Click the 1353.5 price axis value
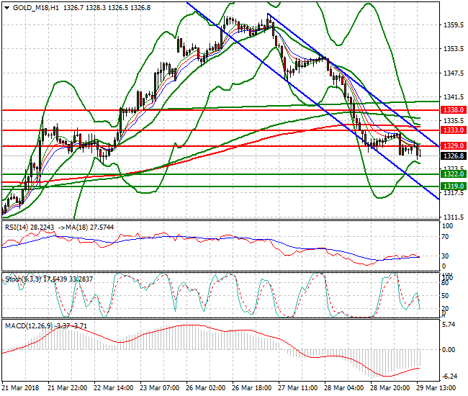468x396 pixels. [454, 49]
